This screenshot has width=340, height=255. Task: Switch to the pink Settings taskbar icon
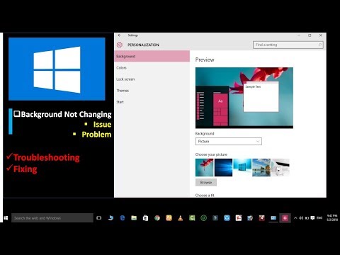(x=285, y=218)
